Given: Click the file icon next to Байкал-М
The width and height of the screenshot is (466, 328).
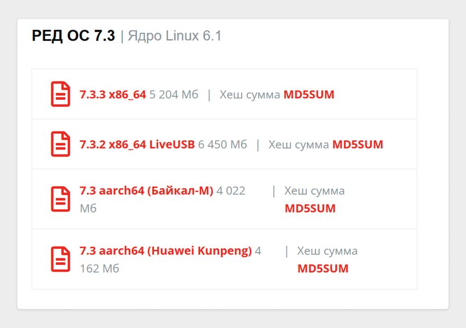Looking at the screenshot, I should [61, 199].
